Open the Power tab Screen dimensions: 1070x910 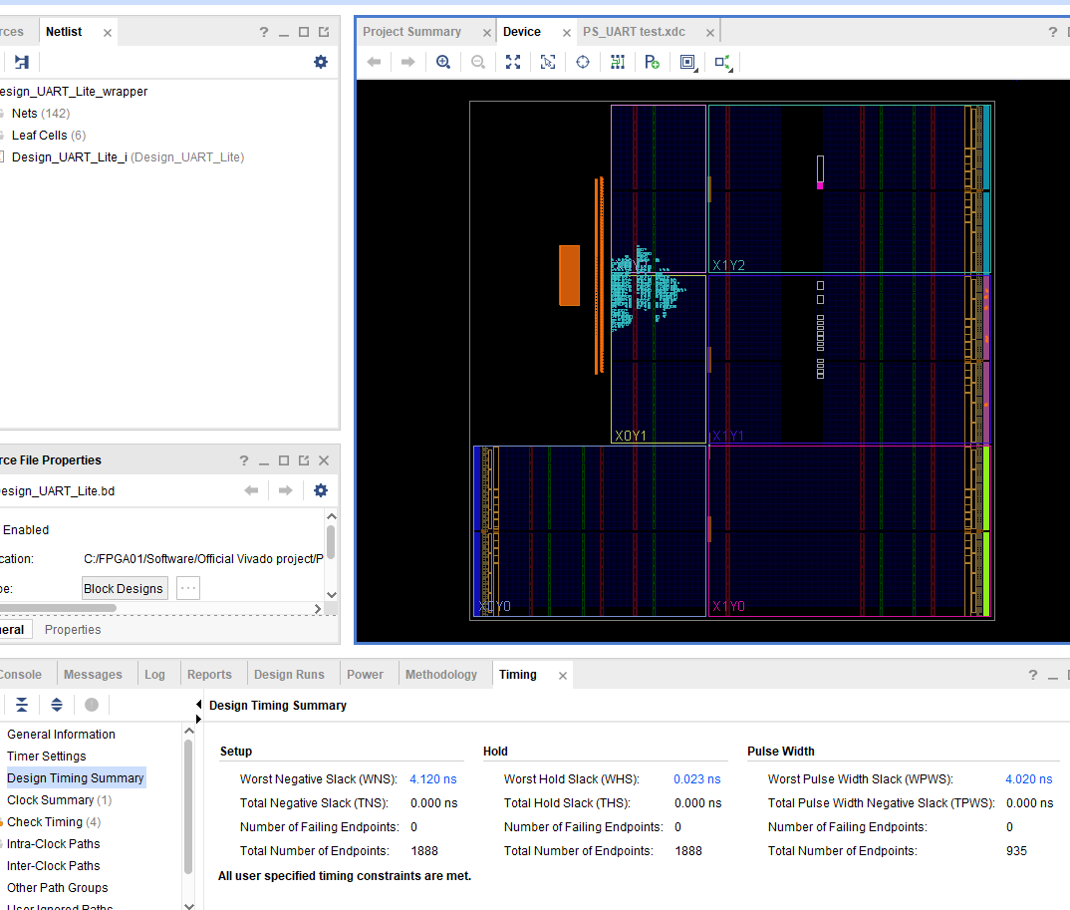tap(365, 675)
